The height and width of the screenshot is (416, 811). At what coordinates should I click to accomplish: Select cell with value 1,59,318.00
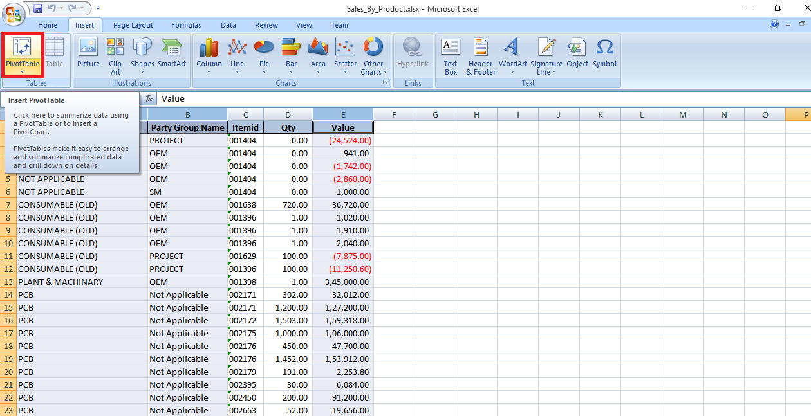coord(343,320)
